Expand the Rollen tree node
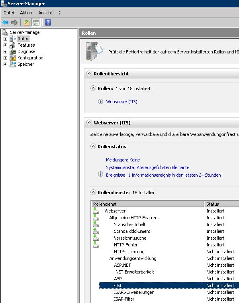 click(5, 39)
